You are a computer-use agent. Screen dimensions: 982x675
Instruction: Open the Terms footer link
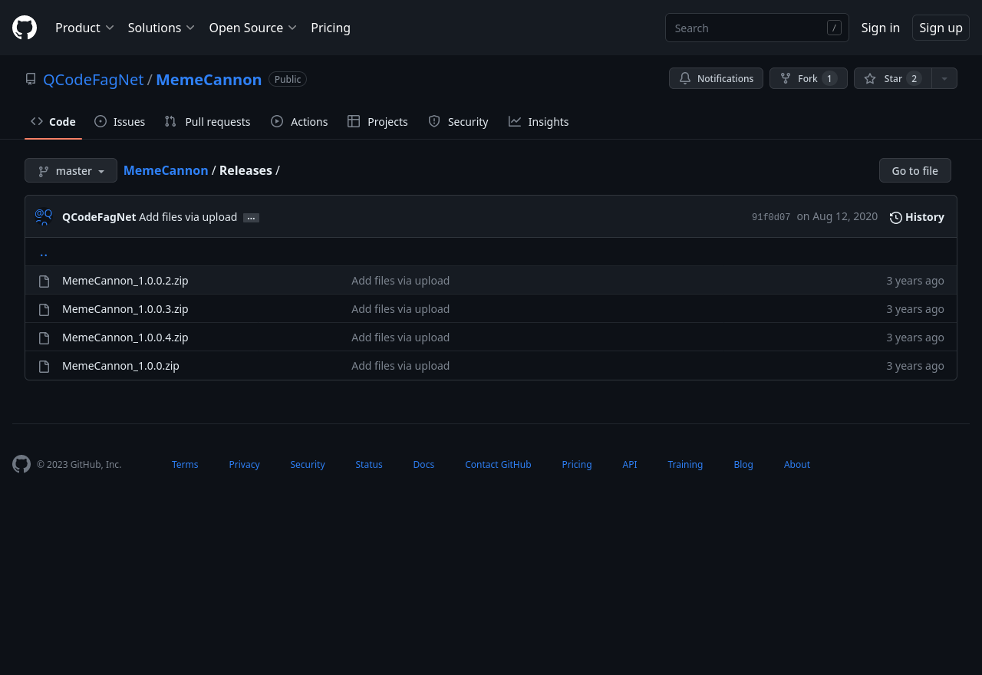click(185, 464)
